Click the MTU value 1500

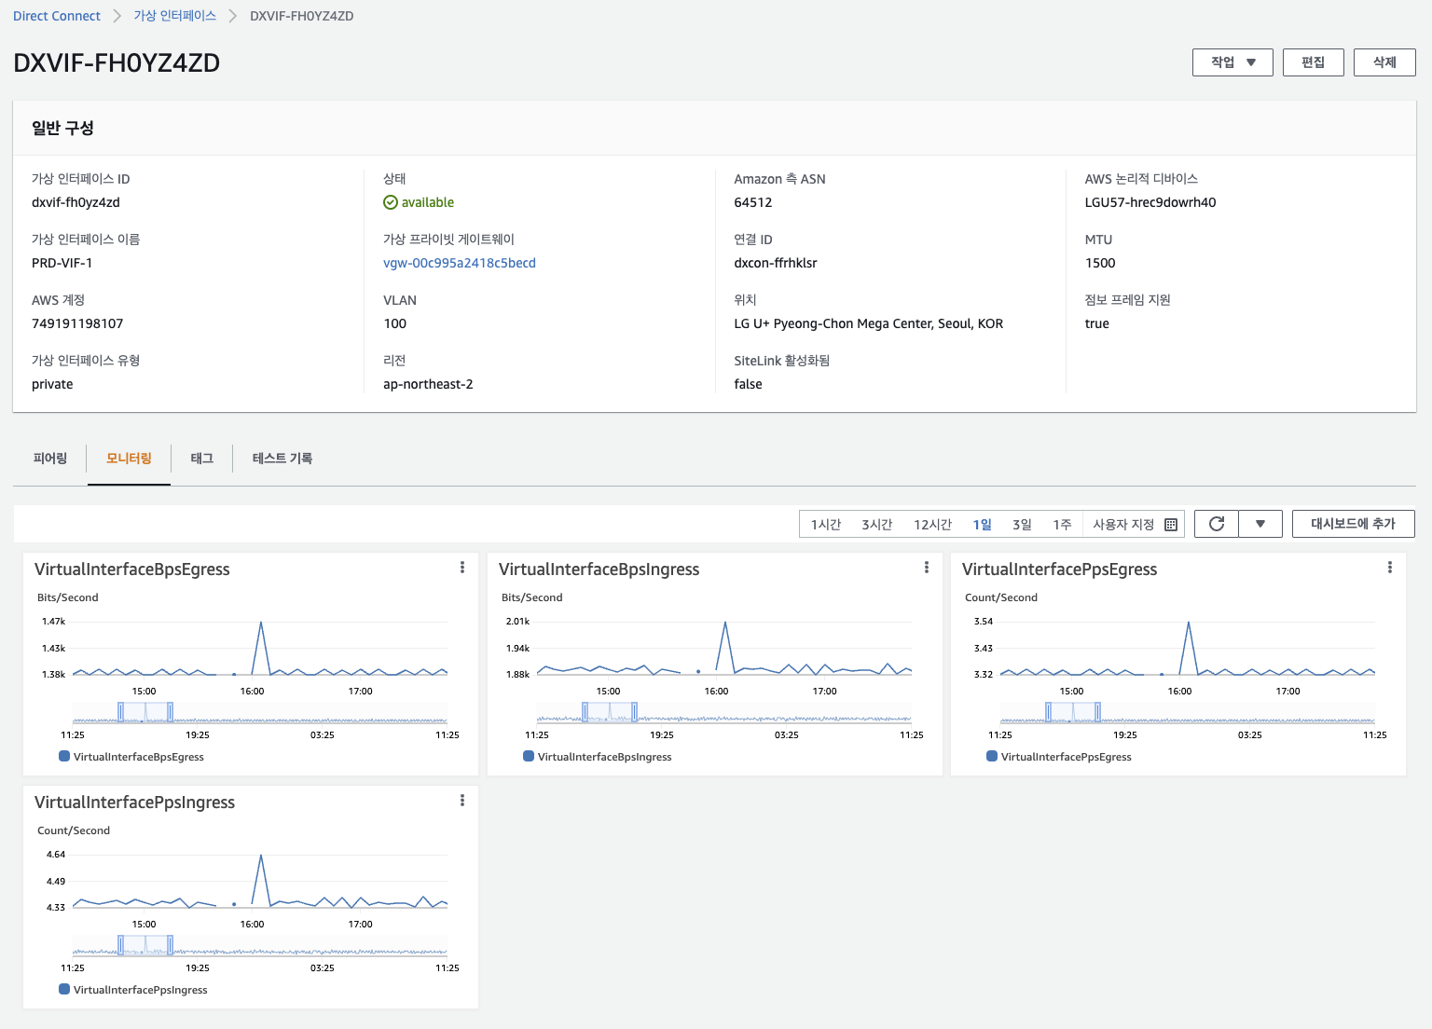(1100, 263)
